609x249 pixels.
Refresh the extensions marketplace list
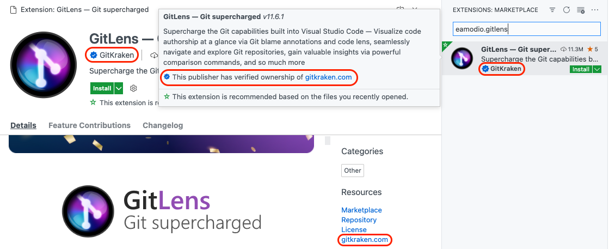(x=567, y=10)
